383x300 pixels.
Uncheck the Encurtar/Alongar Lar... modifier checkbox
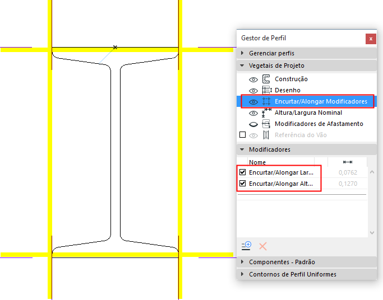243,172
